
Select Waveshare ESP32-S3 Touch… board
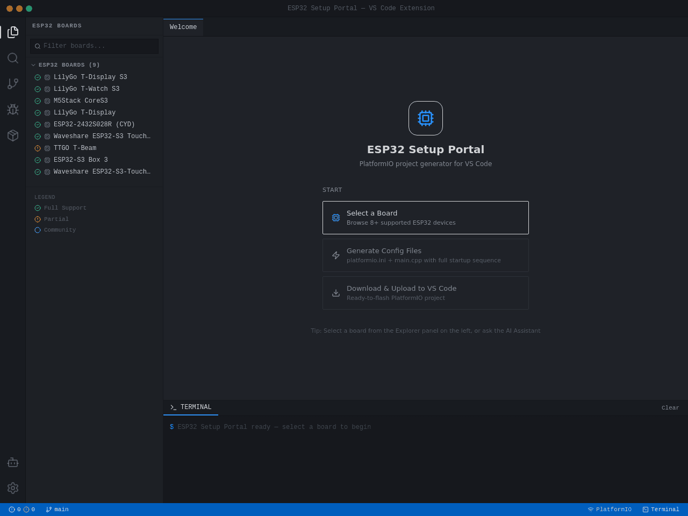click(x=95, y=137)
